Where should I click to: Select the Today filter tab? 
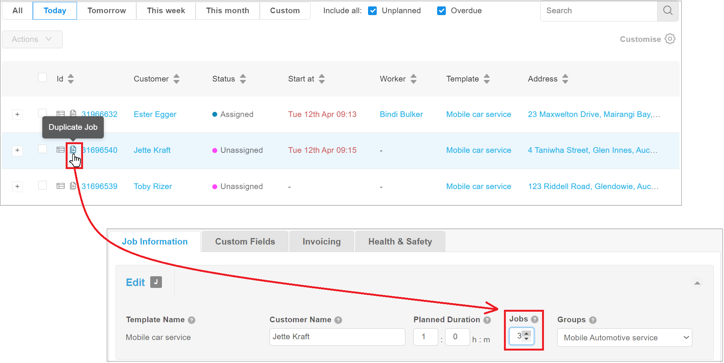[55, 11]
